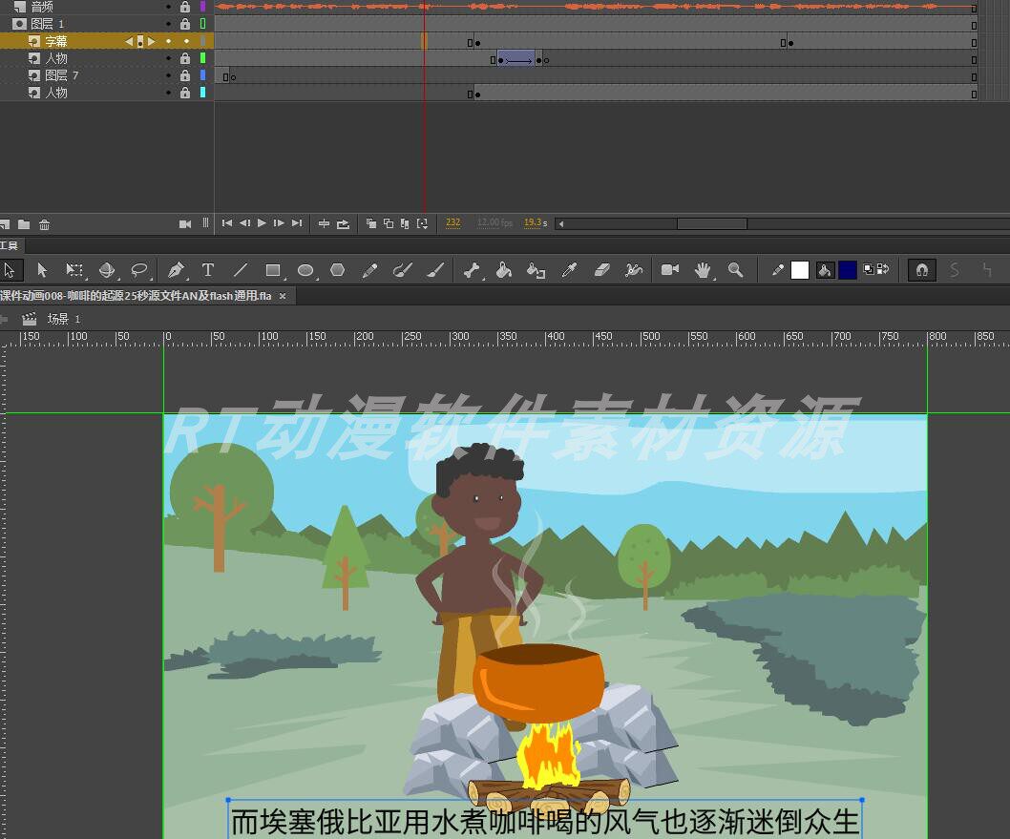Jump to the first frame
1010x839 pixels.
[x=227, y=223]
